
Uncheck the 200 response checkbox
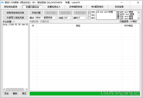[x=89, y=12]
